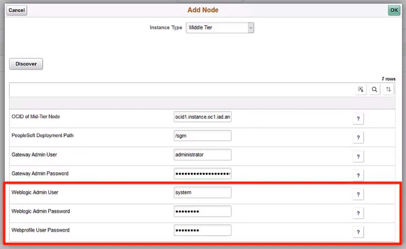Open help for Weblogic Admin Password
The image size is (406, 249).
pyautogui.click(x=358, y=213)
